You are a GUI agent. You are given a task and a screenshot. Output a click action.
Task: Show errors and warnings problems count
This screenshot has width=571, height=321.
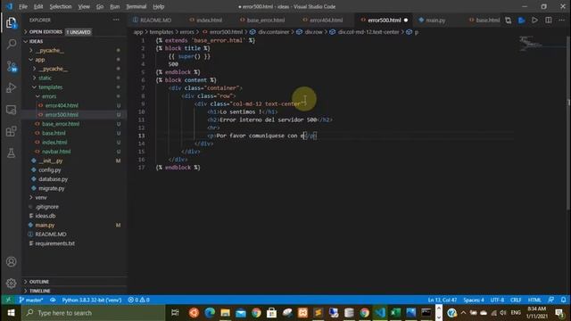tap(138, 300)
